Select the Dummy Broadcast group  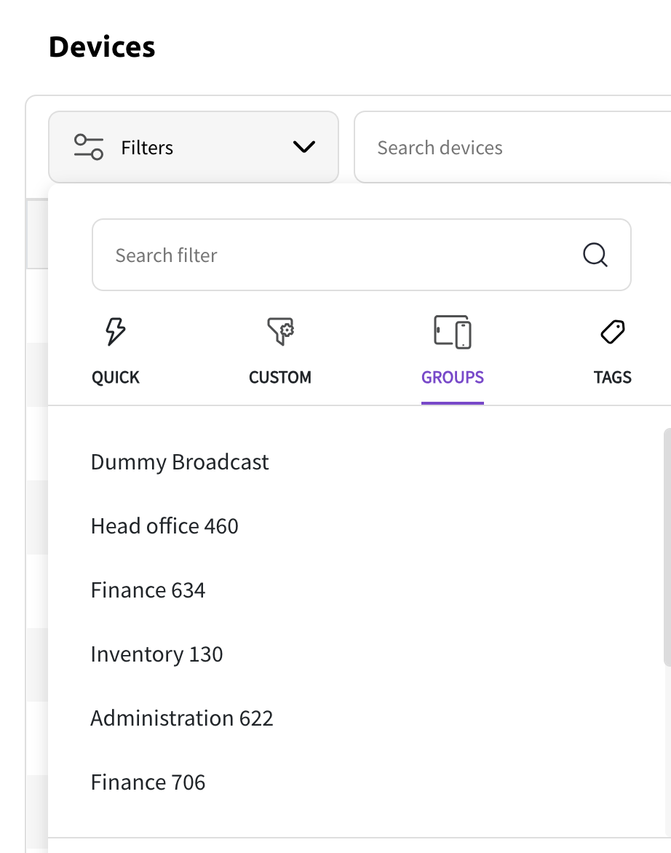coord(180,462)
